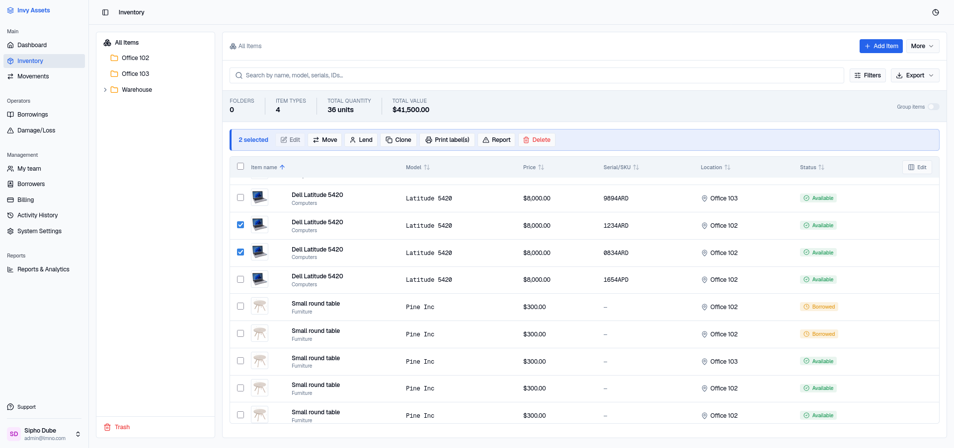The width and height of the screenshot is (954, 448).
Task: Expand the Warehouse folder chevron
Action: point(105,90)
